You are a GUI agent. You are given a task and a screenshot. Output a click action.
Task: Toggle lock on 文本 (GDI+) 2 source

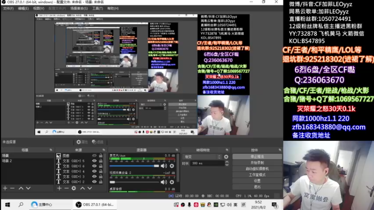[101, 182]
